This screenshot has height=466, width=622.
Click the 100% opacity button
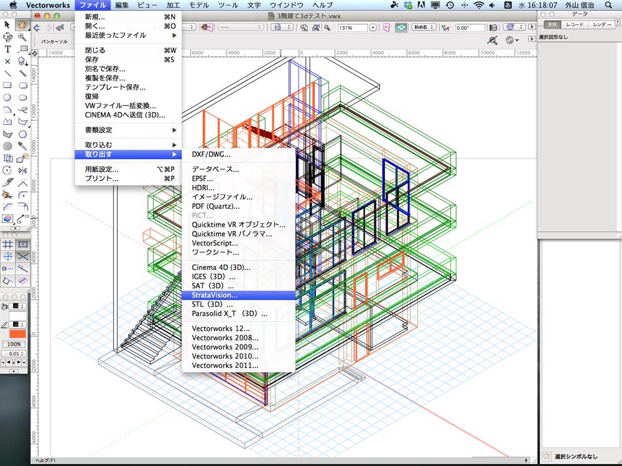click(14, 344)
